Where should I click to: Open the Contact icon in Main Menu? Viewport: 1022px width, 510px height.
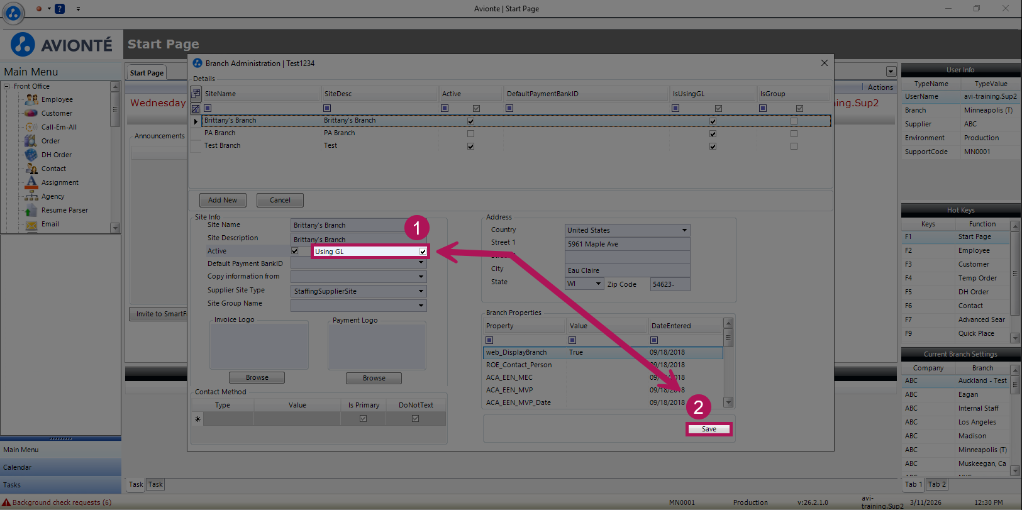pos(31,169)
